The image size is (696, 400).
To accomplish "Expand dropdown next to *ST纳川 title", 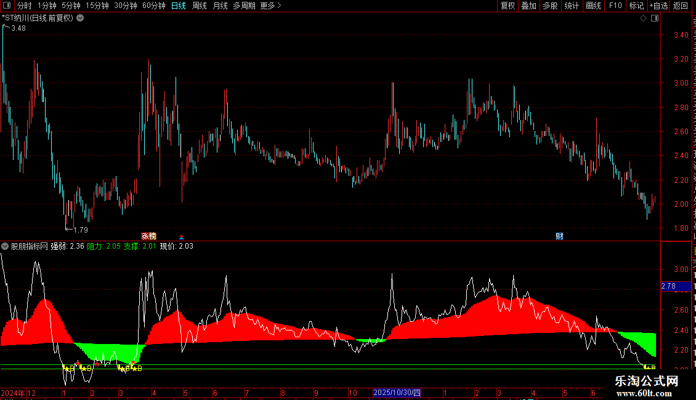I will [80, 18].
